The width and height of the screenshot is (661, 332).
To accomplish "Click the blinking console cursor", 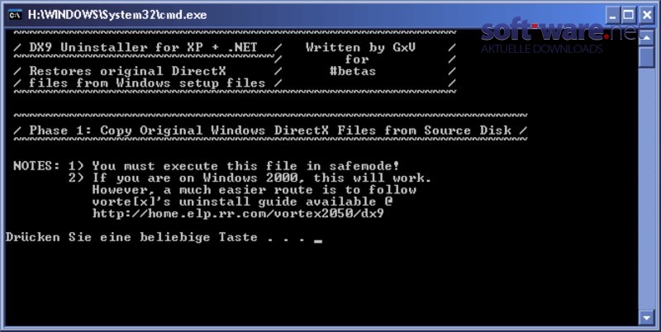I will click(x=318, y=241).
